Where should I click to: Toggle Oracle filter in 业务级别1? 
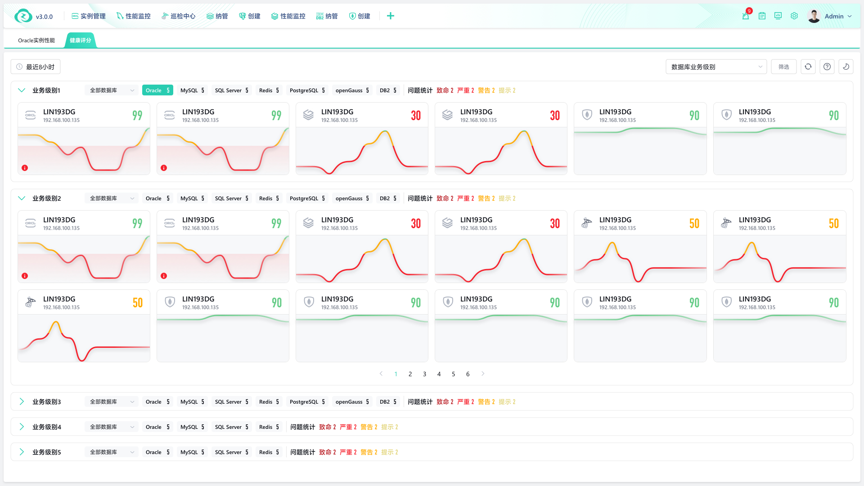click(157, 90)
